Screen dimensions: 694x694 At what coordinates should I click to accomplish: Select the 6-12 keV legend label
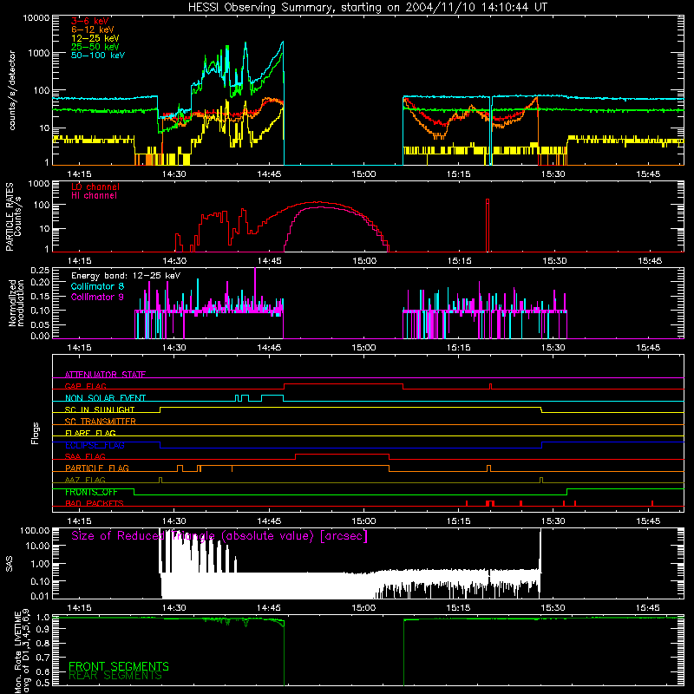pyautogui.click(x=93, y=29)
